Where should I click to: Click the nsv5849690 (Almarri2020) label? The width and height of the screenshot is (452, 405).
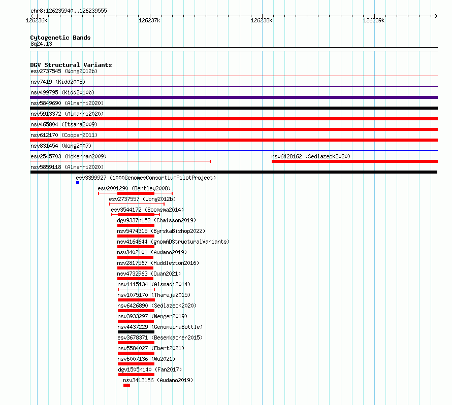(67, 103)
